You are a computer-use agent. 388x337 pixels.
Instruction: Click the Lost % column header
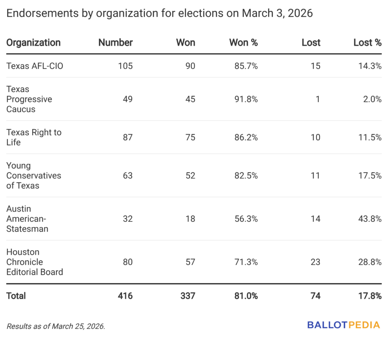click(x=368, y=42)
